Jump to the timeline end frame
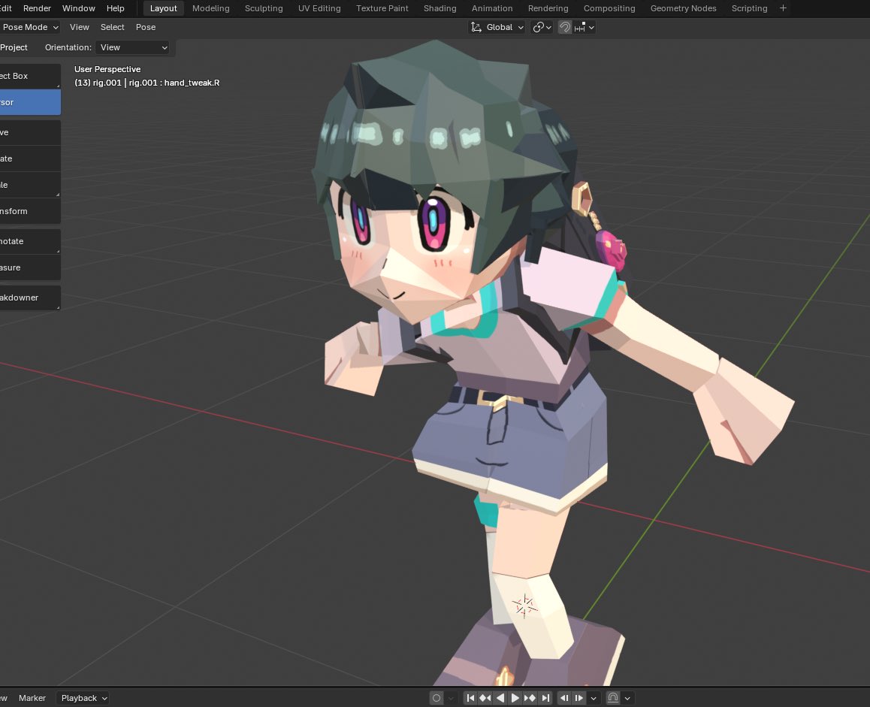Viewport: 870px width, 707px height. click(545, 698)
